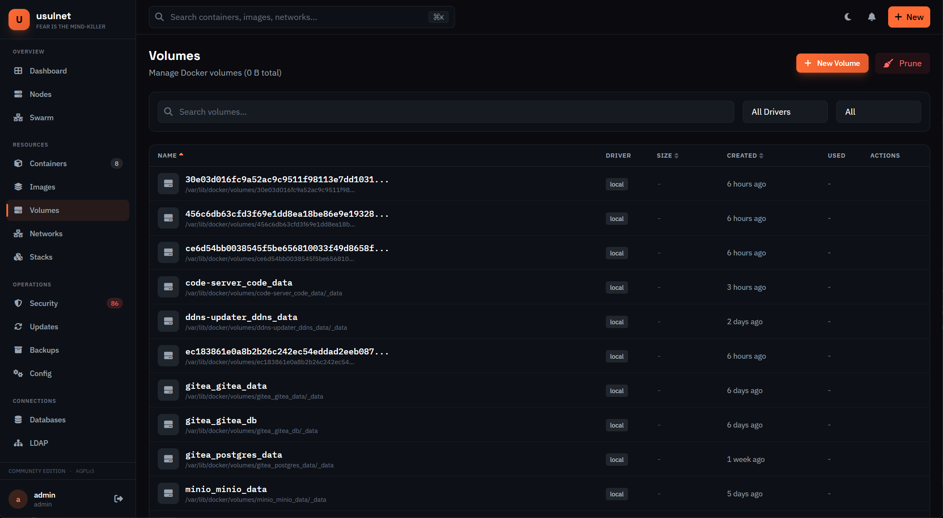Click the Swarm sidebar icon
The image size is (943, 518).
(18, 117)
